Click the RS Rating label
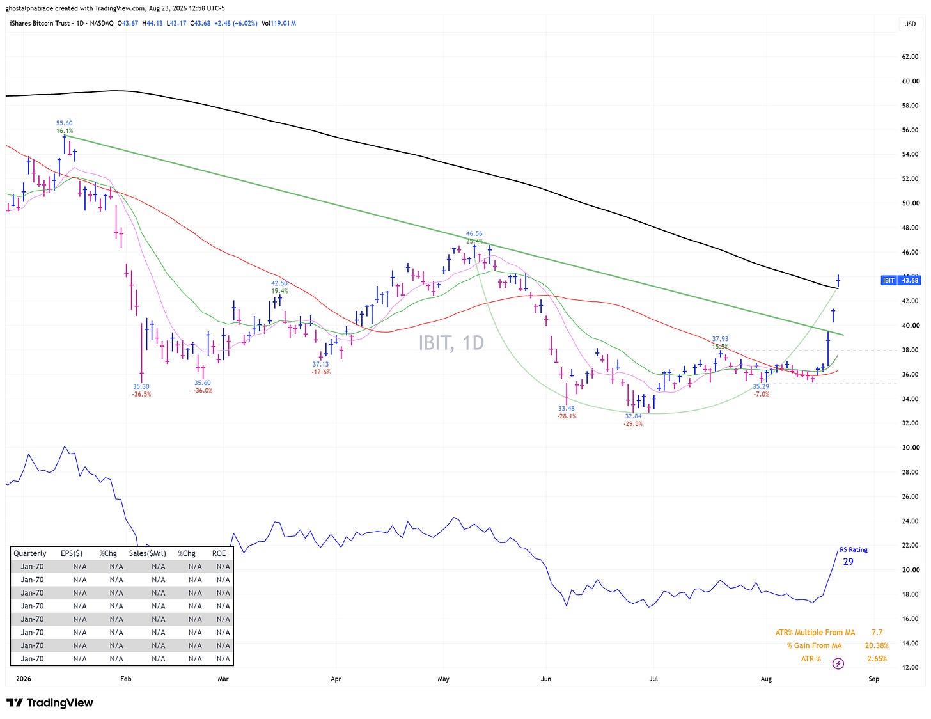 click(854, 549)
